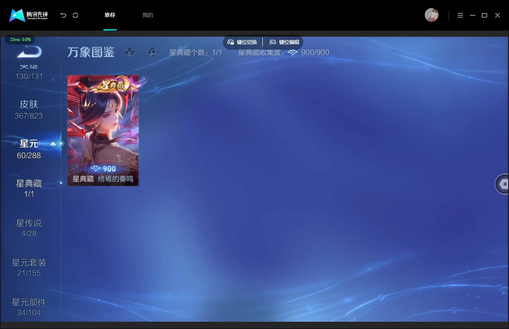Screen dimensions: 509x329
Task: Select the 皮肤 367/823 category
Action: click(x=29, y=110)
